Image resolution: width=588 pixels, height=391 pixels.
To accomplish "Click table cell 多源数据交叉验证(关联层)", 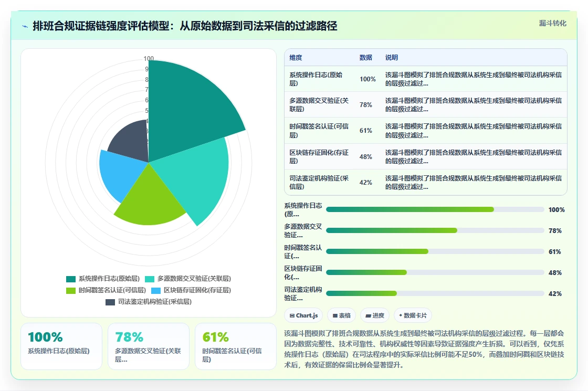I will tap(319, 104).
